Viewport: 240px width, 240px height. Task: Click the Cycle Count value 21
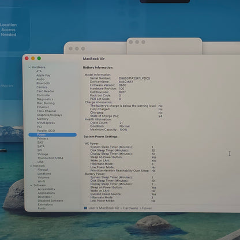[121, 123]
